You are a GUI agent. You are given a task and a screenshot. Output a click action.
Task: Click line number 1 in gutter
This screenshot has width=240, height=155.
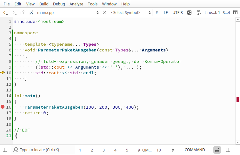[x=10, y=22]
